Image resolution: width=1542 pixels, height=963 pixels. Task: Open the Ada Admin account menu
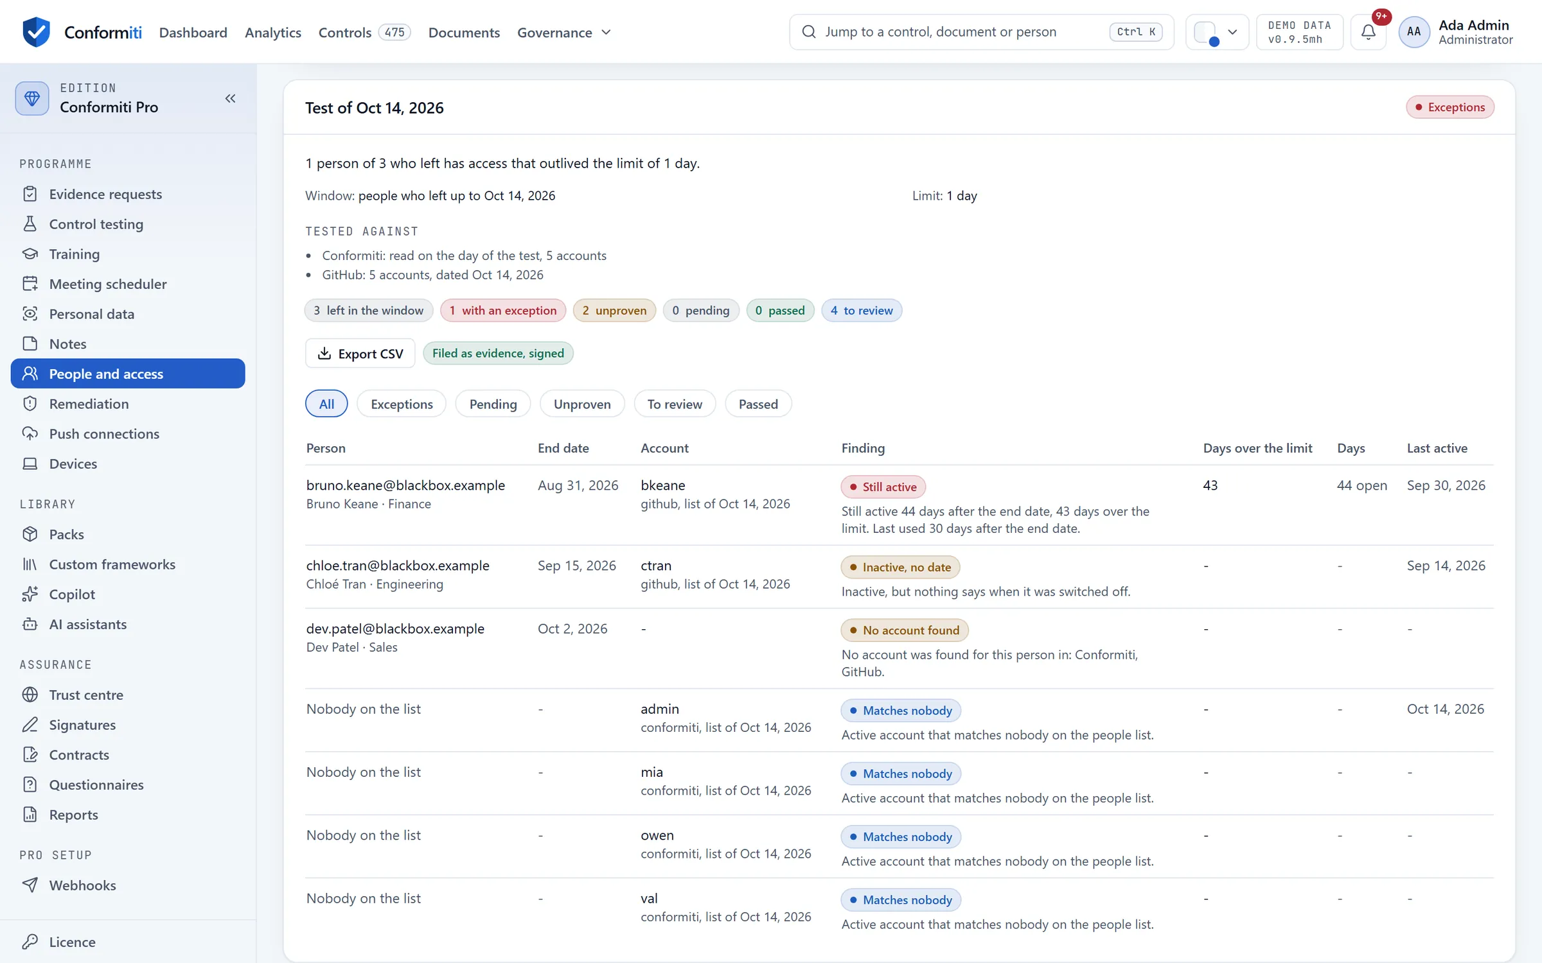pos(1457,32)
